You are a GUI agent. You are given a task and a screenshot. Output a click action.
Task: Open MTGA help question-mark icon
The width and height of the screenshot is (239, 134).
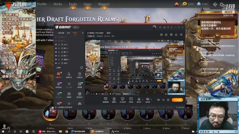[215, 4]
